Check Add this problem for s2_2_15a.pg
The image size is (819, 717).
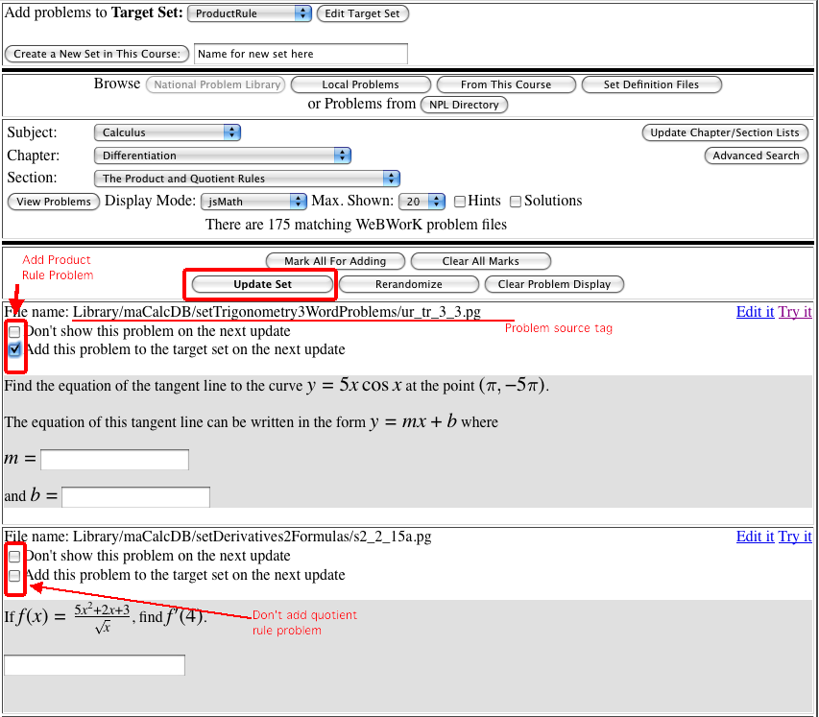pos(14,576)
